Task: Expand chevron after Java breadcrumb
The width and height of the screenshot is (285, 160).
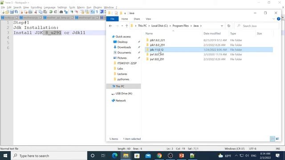Action: click(201, 26)
